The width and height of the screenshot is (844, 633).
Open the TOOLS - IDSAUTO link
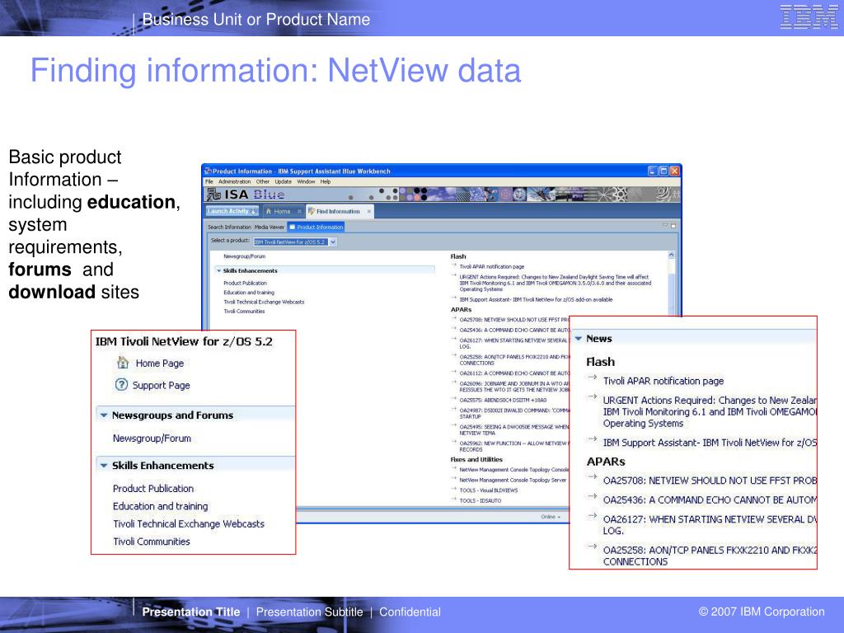[x=481, y=500]
